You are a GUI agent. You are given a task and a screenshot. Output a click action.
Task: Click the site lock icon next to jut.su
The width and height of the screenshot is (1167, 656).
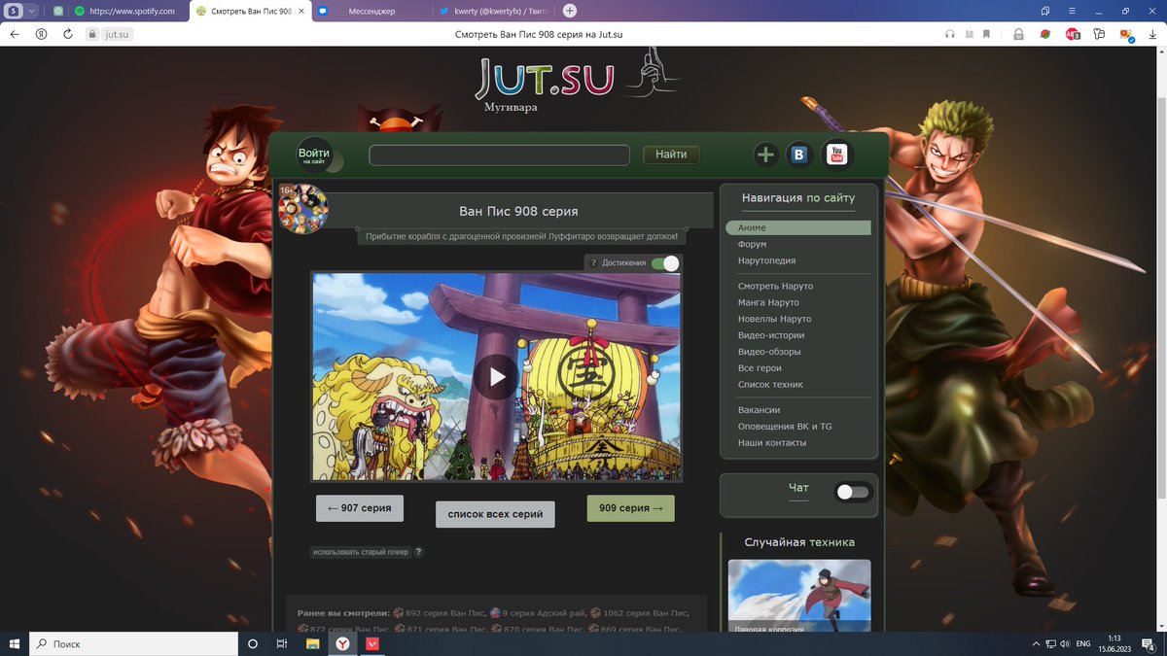(92, 33)
